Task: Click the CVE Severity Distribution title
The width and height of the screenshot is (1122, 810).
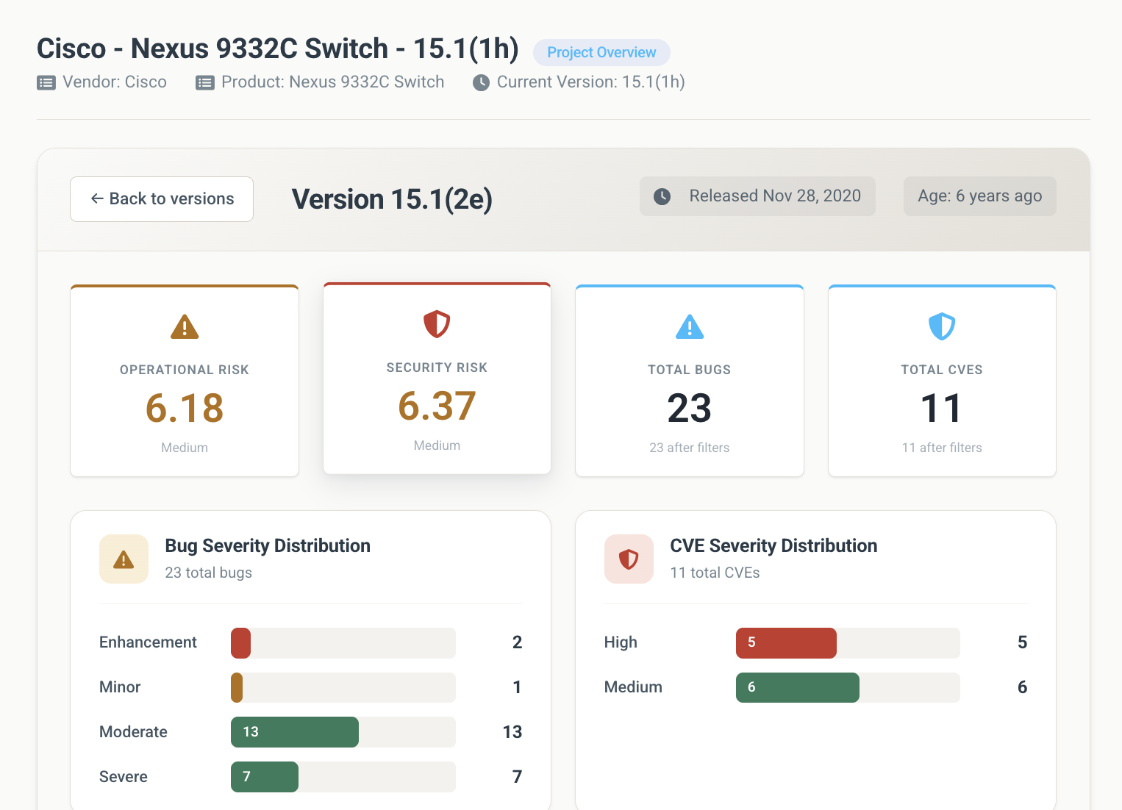Action: [773, 546]
